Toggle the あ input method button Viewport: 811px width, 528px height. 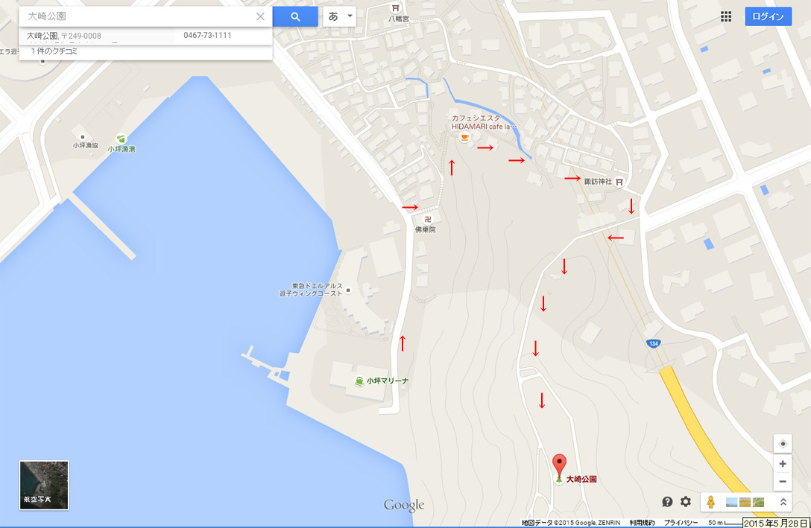[334, 16]
